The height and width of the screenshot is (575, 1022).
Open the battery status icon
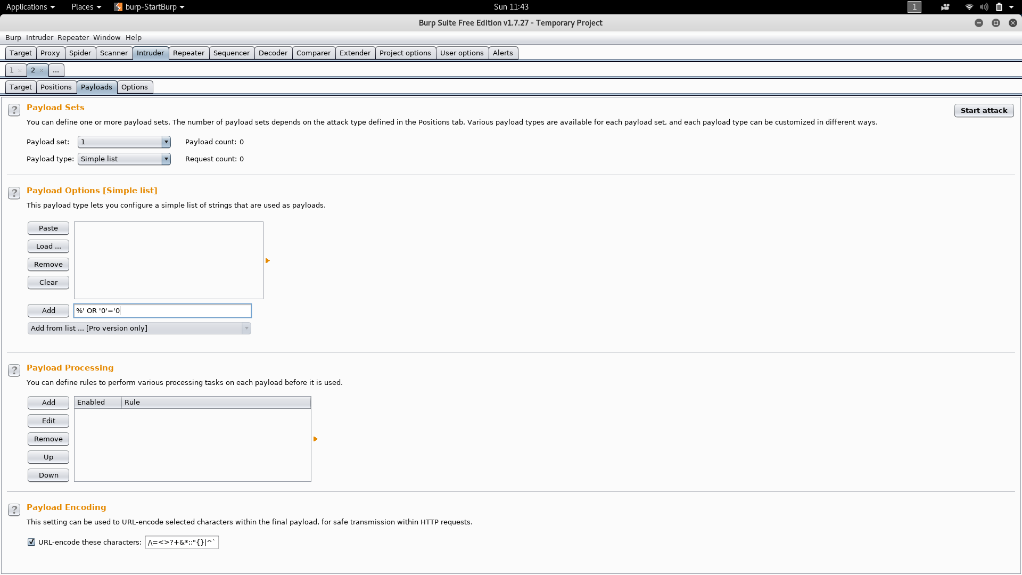pyautogui.click(x=999, y=7)
